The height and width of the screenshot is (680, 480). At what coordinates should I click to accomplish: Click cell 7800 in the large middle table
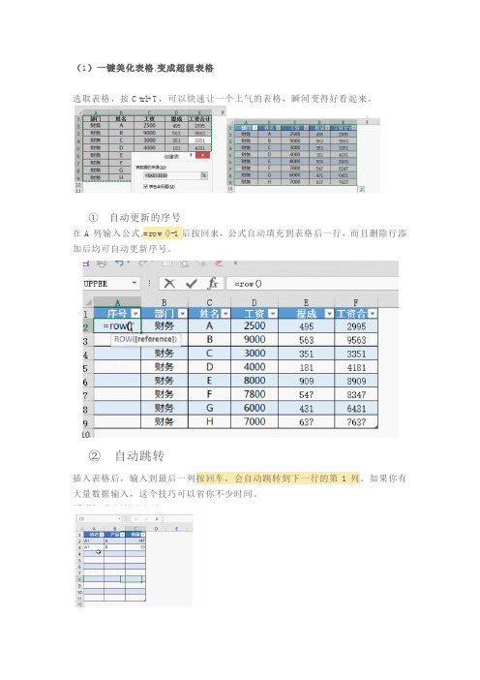point(255,394)
